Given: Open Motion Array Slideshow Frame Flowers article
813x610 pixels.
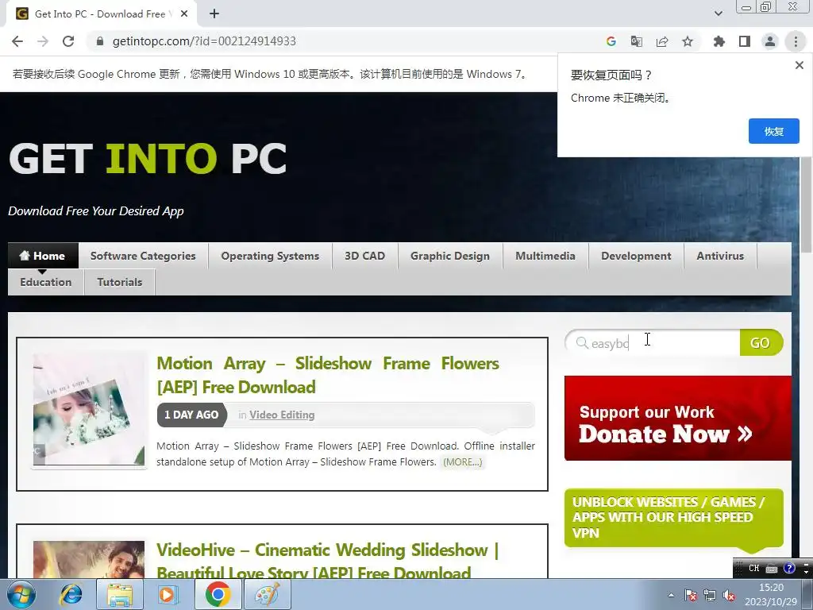Looking at the screenshot, I should pos(328,375).
